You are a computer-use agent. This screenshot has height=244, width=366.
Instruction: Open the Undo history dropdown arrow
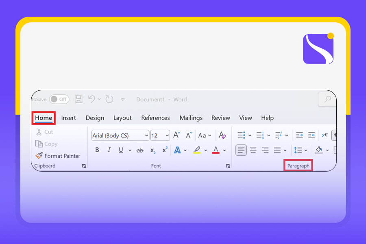99,99
